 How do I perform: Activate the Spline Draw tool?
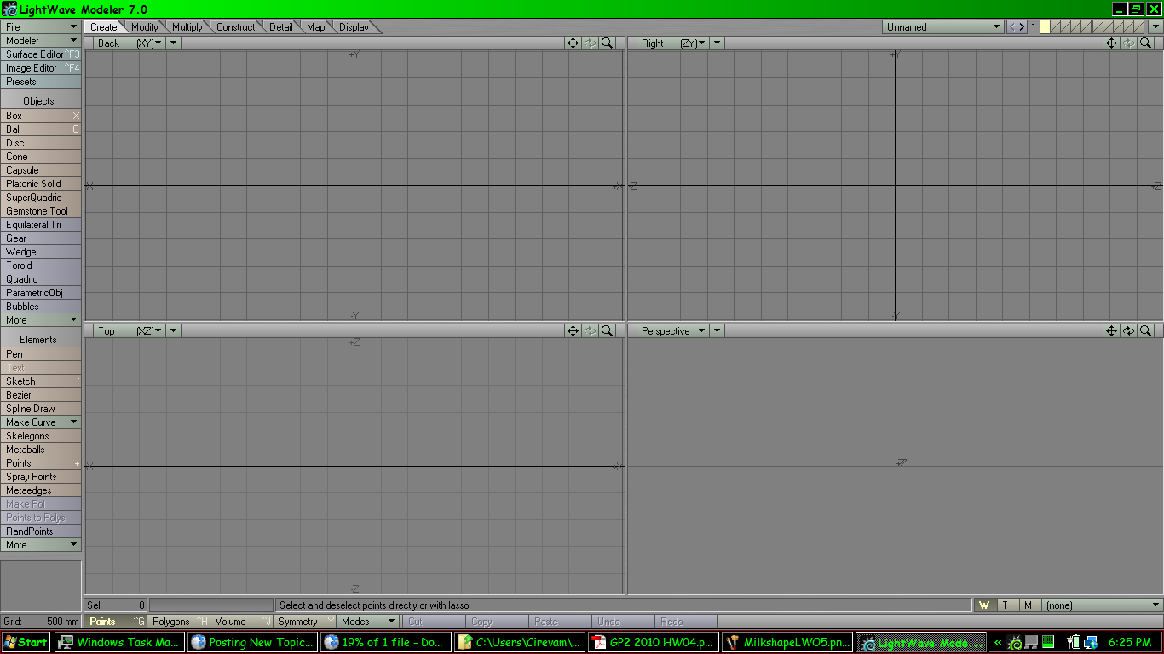(41, 409)
